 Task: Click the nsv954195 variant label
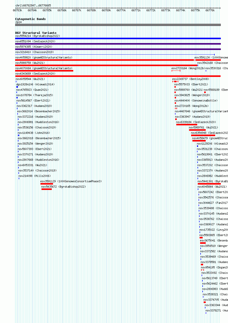tap(214, 267)
